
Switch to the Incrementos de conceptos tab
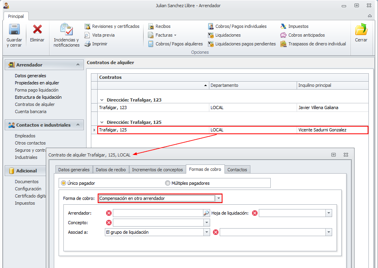coord(157,170)
